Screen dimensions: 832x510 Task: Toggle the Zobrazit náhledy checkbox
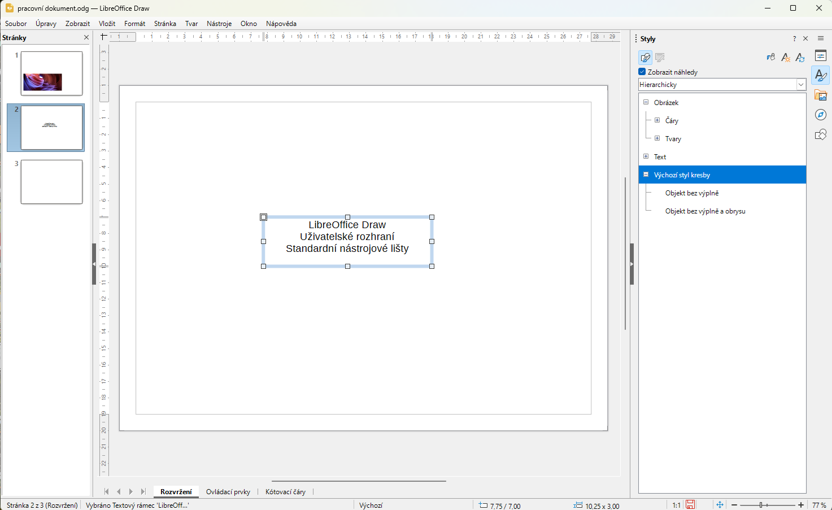pos(642,72)
